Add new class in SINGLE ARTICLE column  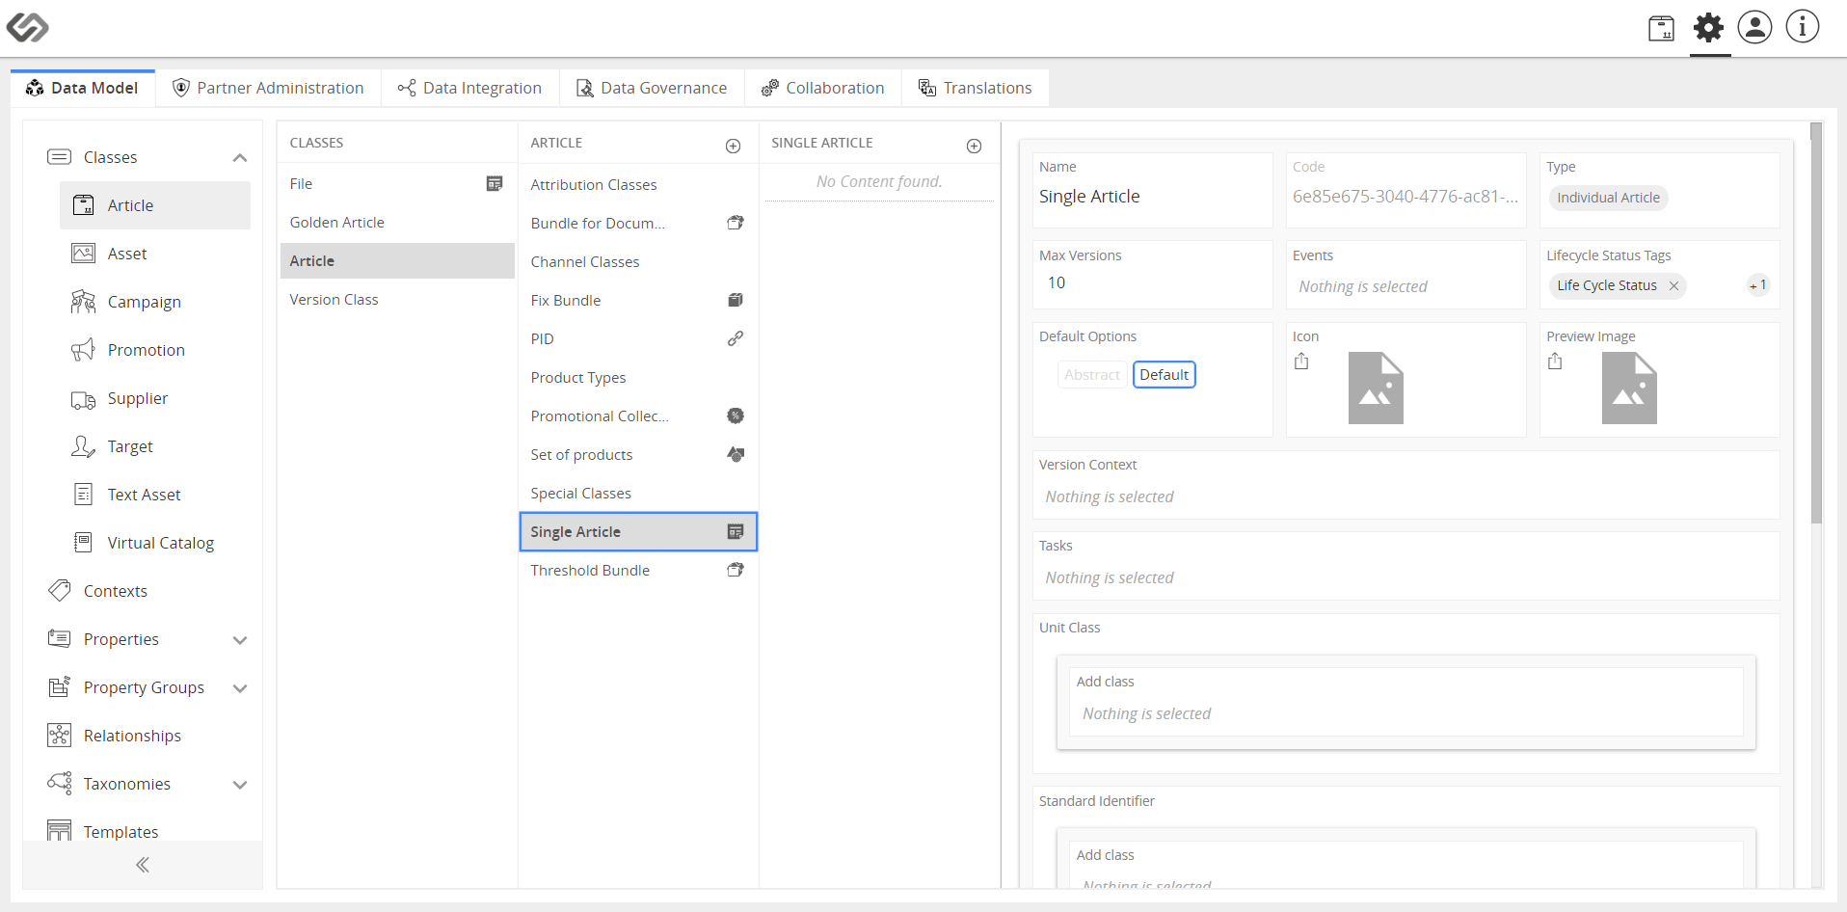point(974,146)
